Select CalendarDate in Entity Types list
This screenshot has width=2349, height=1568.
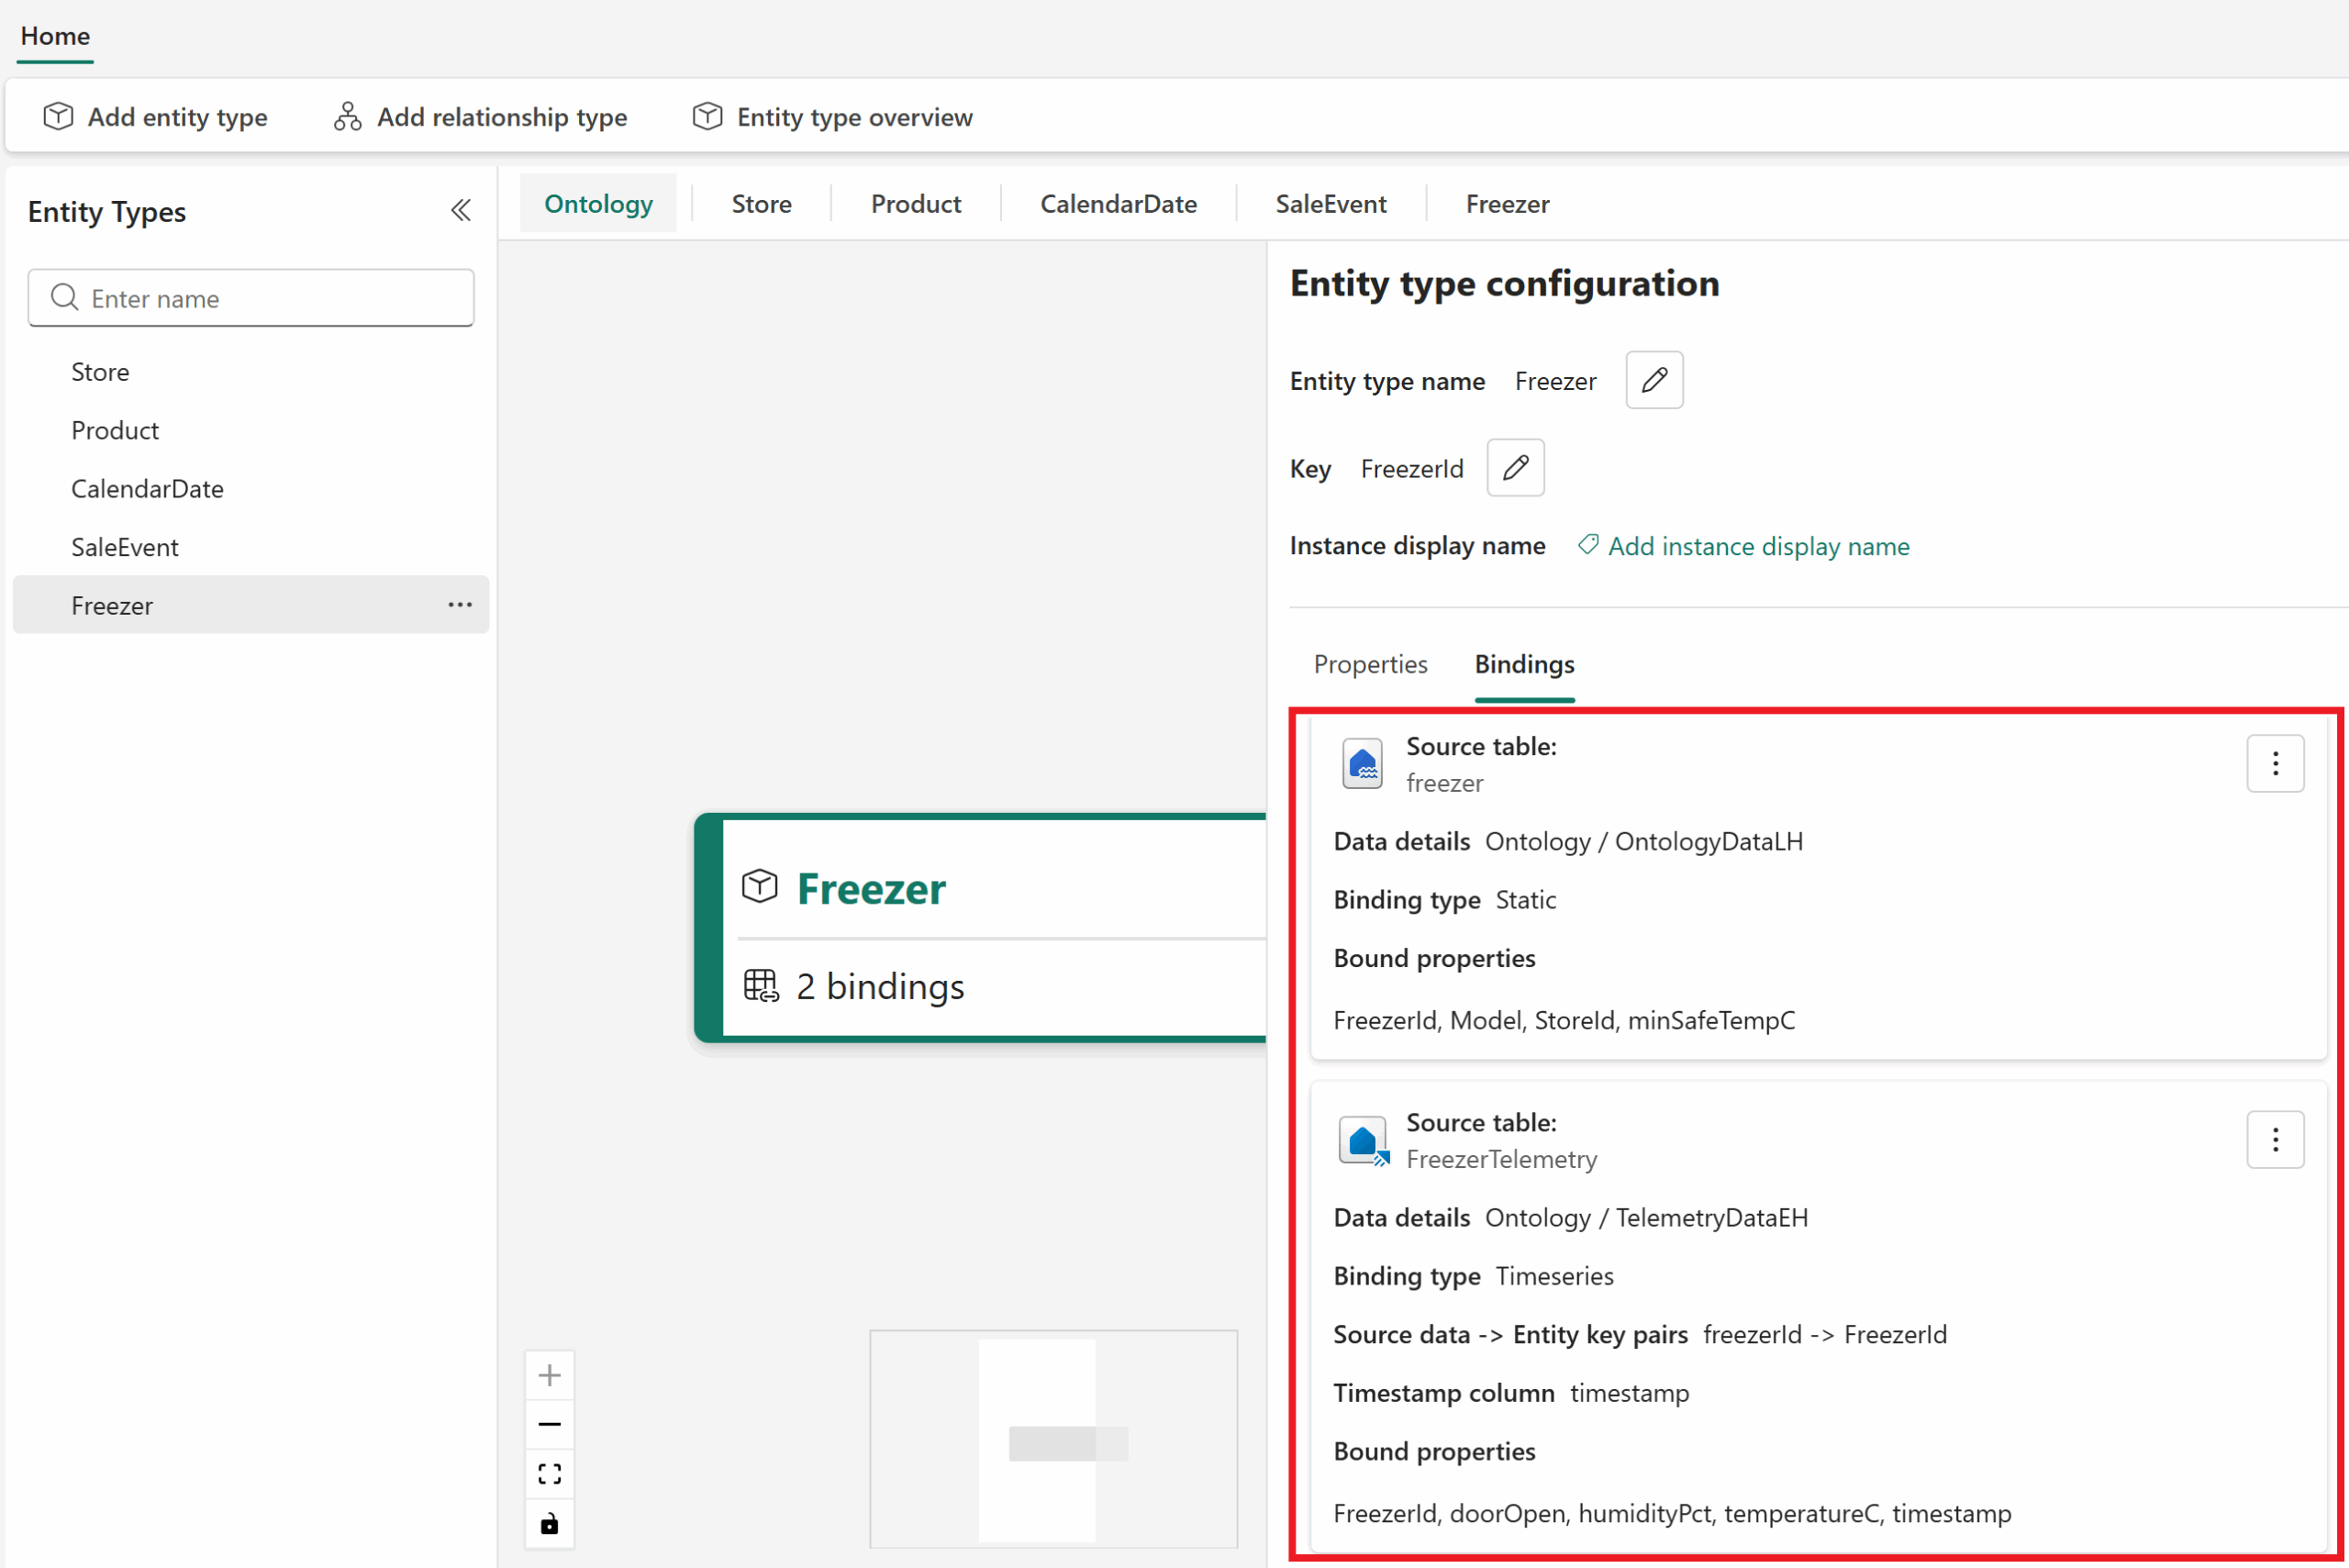coord(147,489)
